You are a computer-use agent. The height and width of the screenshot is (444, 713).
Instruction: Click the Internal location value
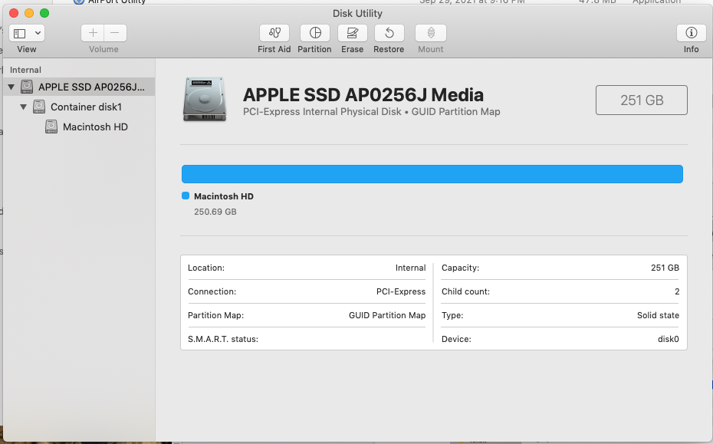(411, 268)
